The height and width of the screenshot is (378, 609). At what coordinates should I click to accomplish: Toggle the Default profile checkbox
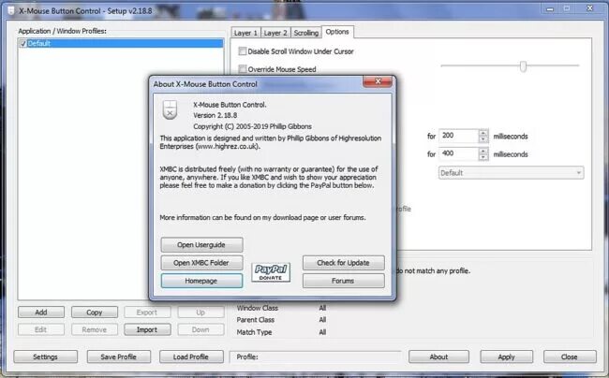(22, 43)
